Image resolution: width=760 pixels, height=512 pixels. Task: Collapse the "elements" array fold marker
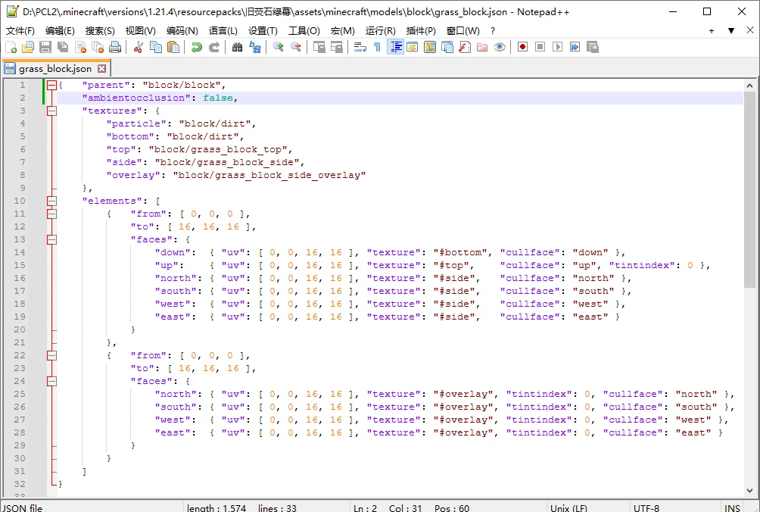(x=52, y=201)
